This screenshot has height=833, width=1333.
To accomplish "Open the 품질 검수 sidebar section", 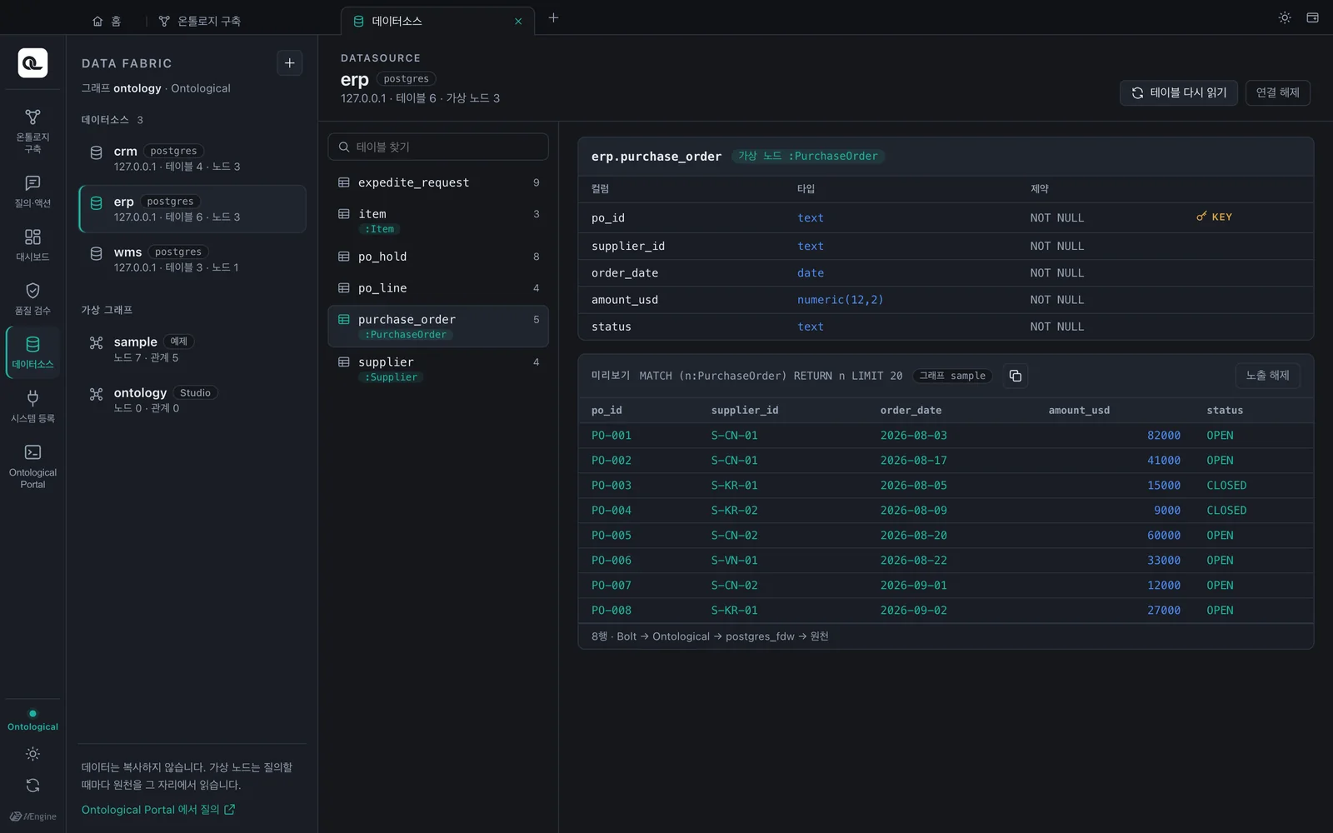I will (x=32, y=299).
